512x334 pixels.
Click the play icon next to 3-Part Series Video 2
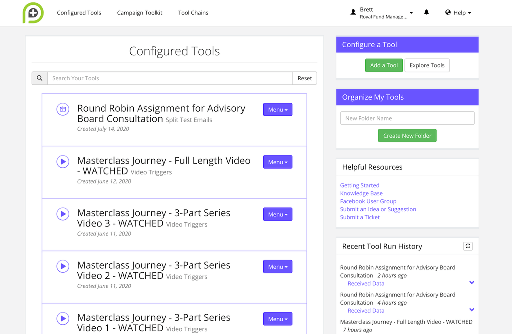62,266
